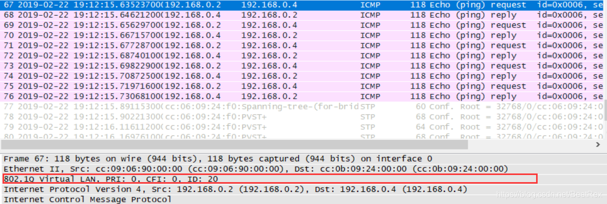This screenshot has width=607, height=204.
Task: Click the Echo (ping) reply info of packet 76
Action: tap(473, 96)
